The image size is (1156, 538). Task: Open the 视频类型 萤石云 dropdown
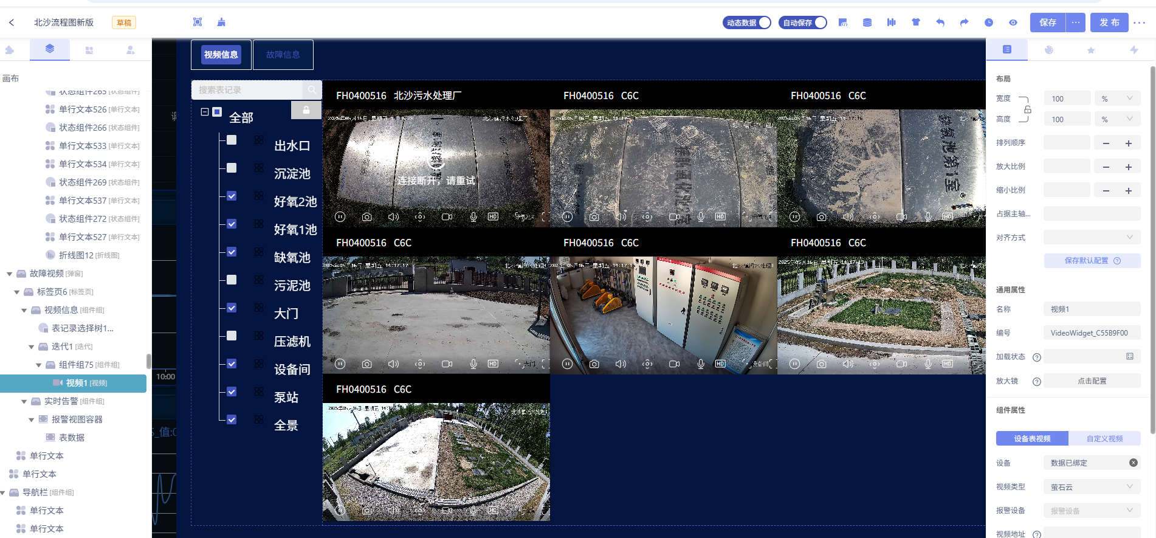tap(1092, 487)
